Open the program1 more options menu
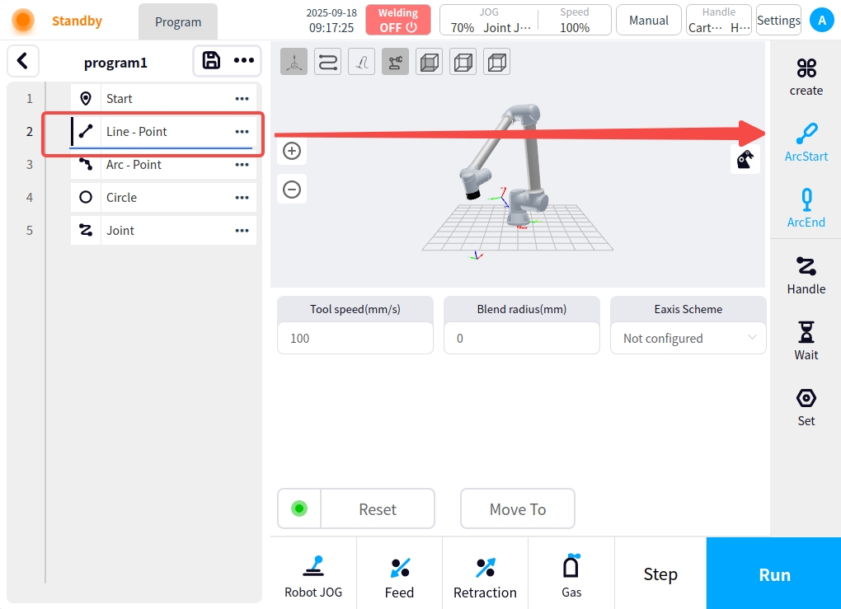841x609 pixels. pyautogui.click(x=243, y=60)
